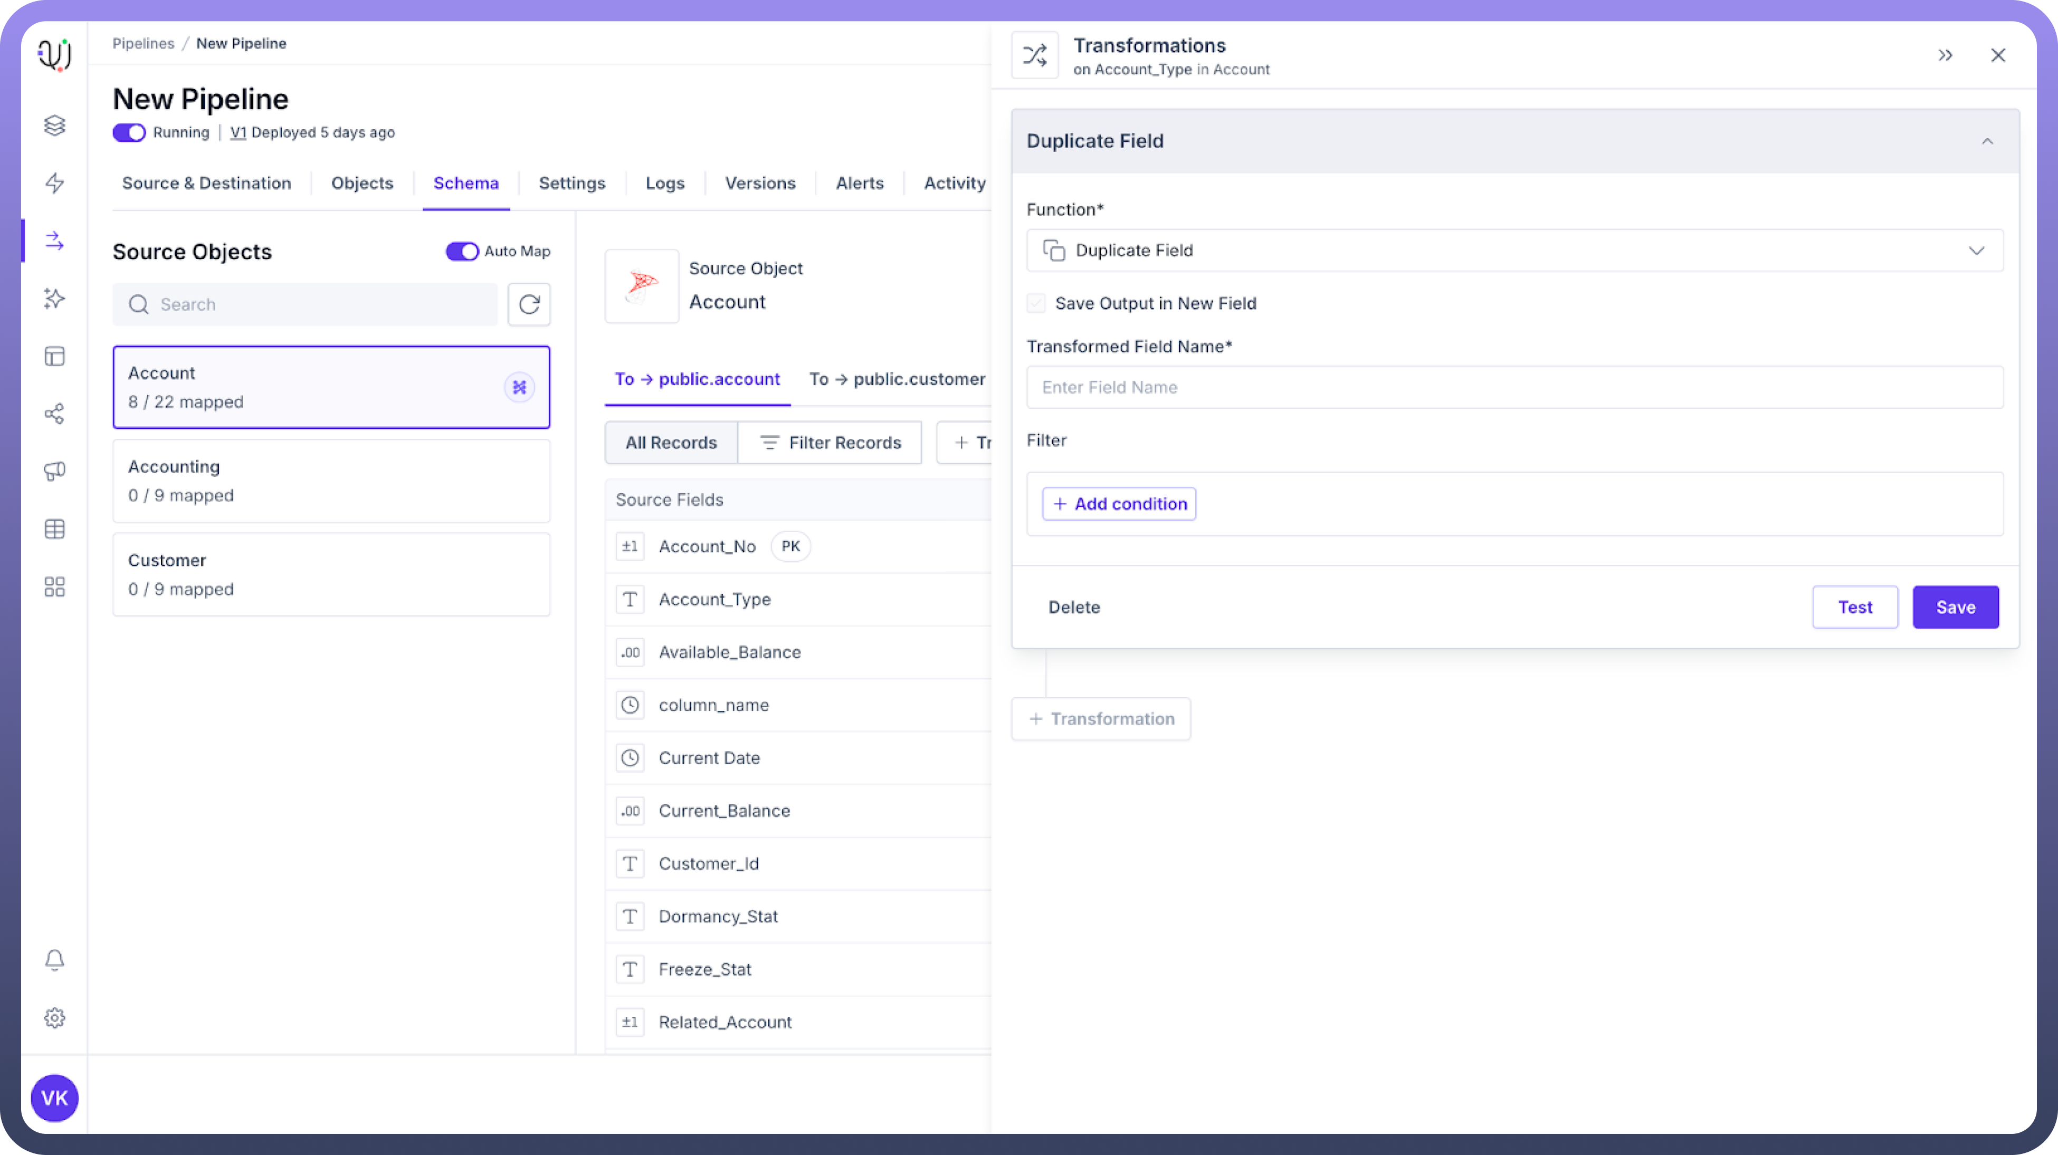The height and width of the screenshot is (1155, 2058).
Task: Open the lightning bolt sidebar icon
Action: coord(54,183)
